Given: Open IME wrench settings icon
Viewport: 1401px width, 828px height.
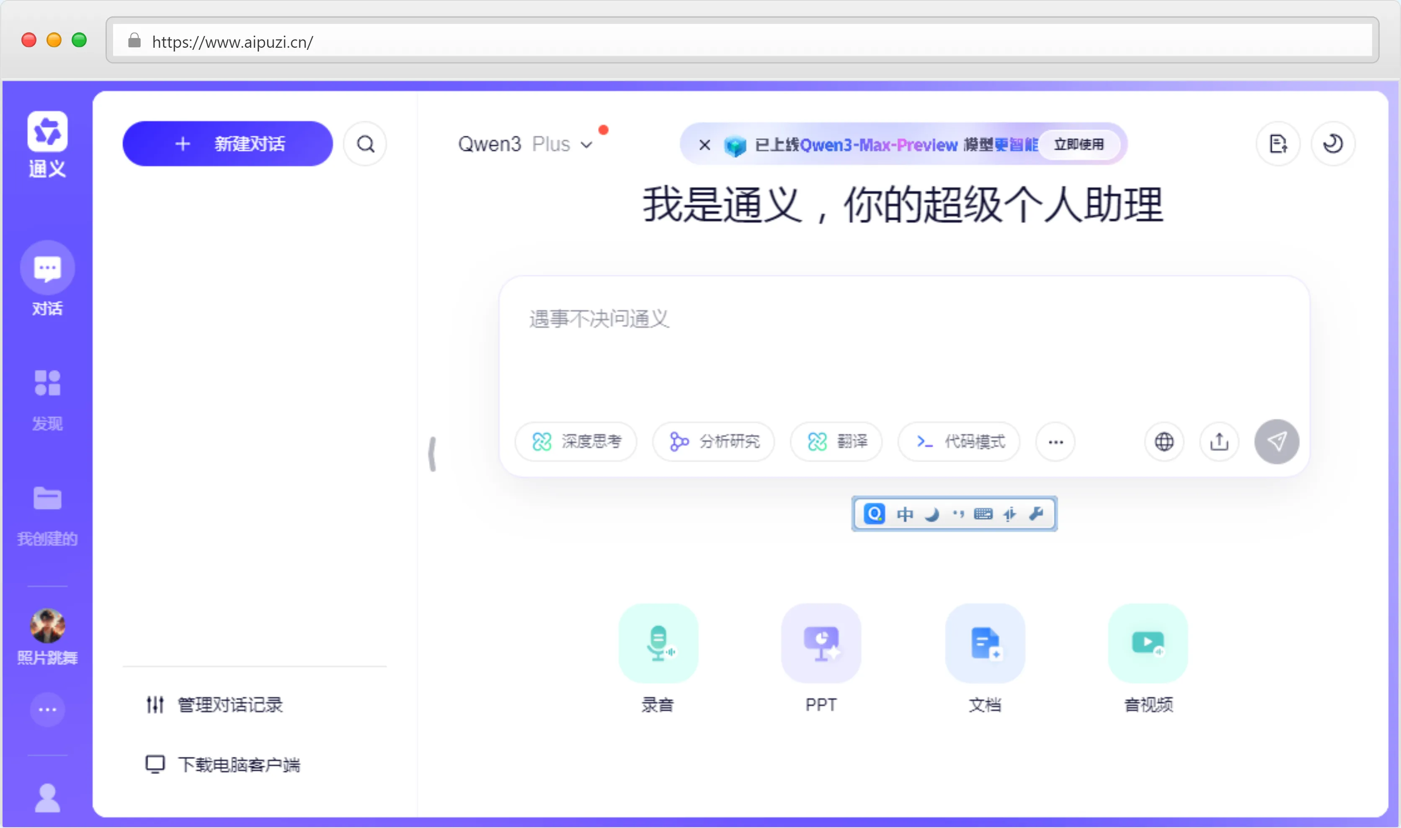Looking at the screenshot, I should (x=1036, y=513).
